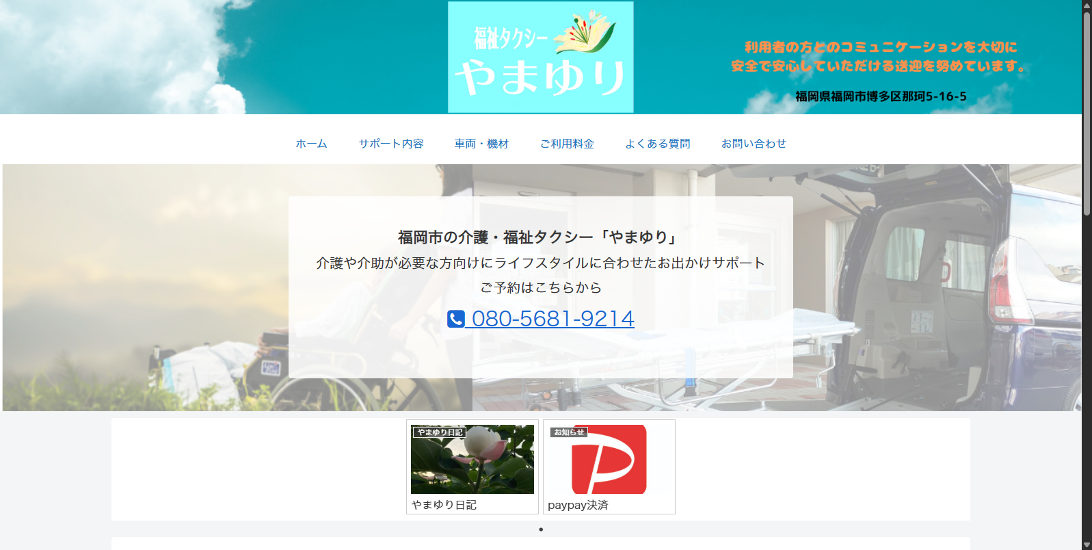
Task: Click the orange slogan text in header
Action: point(879,57)
